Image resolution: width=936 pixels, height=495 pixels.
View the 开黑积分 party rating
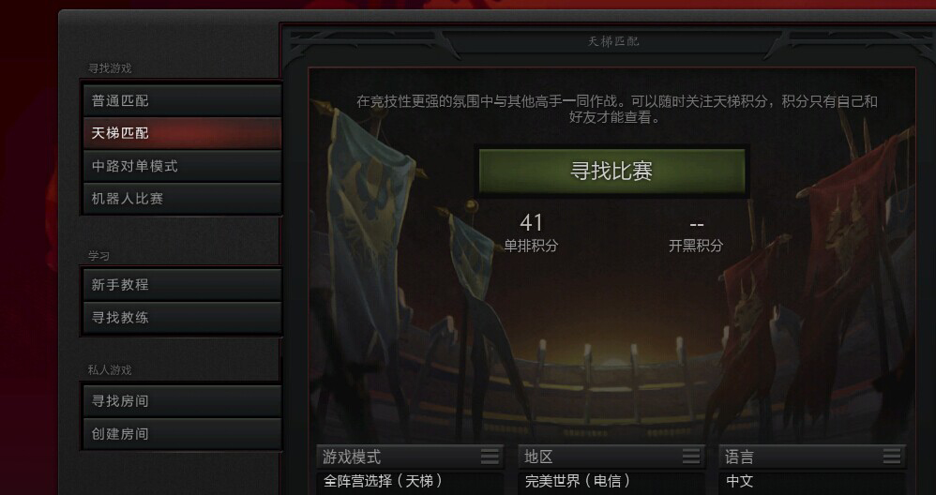pos(696,235)
